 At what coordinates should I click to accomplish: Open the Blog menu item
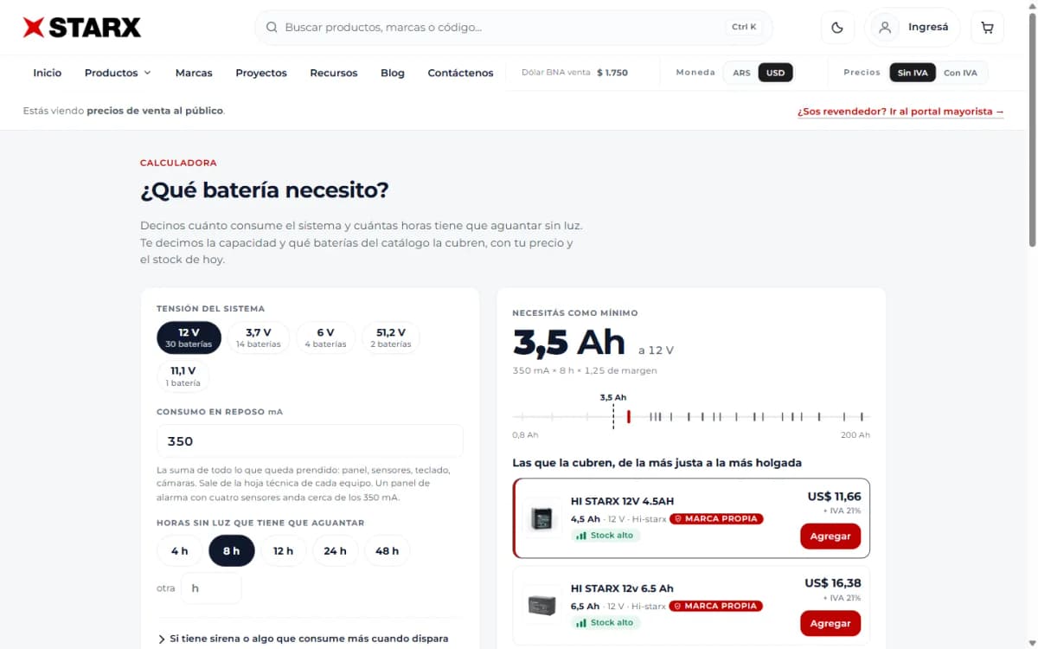(393, 73)
